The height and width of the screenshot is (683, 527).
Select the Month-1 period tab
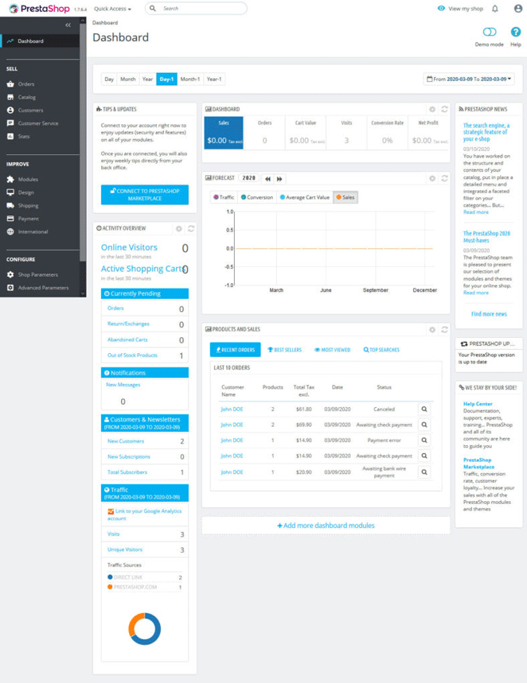click(x=190, y=80)
